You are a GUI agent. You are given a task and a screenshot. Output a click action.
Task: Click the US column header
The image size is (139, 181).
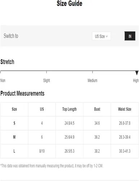[x=42, y=109]
